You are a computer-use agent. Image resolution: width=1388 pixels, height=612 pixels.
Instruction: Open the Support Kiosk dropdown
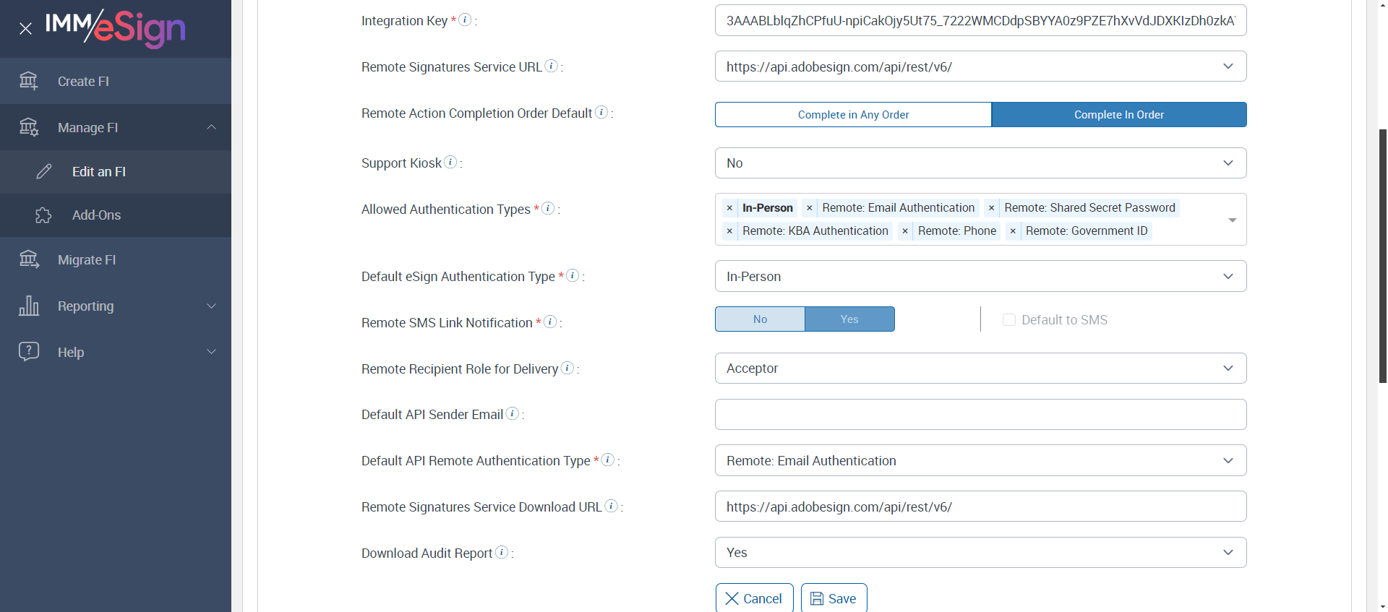coord(980,163)
